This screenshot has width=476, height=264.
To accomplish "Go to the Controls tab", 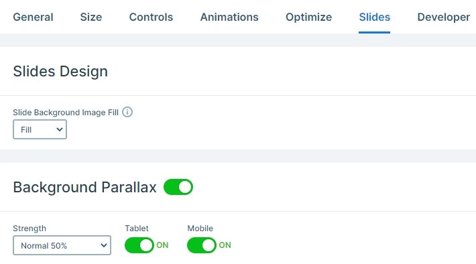I will tap(151, 17).
